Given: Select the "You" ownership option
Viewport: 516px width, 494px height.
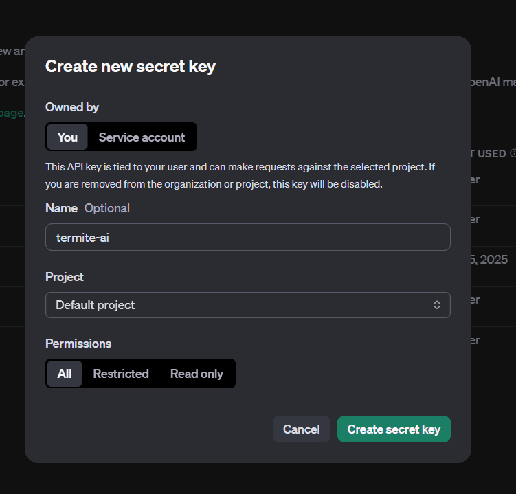Looking at the screenshot, I should [x=67, y=137].
